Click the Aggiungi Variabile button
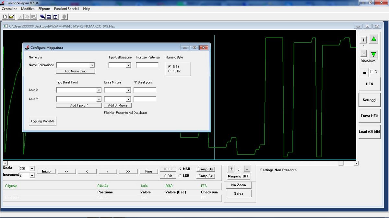This screenshot has height=218, width=389. tap(42, 121)
